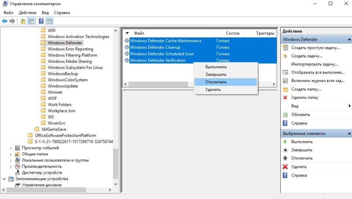This screenshot has width=352, height=199.
Task: Click the Back arrow toolbar icon
Action: [x=4, y=21]
